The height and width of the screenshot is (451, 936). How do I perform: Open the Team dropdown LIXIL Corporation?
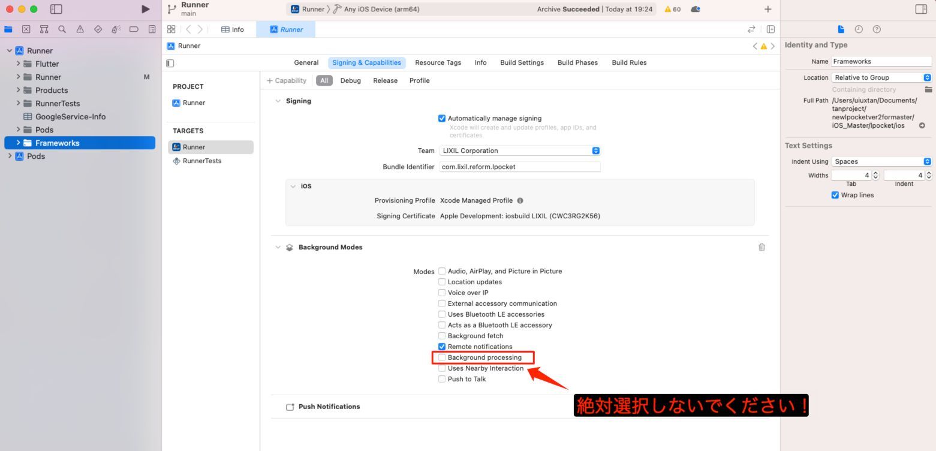[519, 151]
